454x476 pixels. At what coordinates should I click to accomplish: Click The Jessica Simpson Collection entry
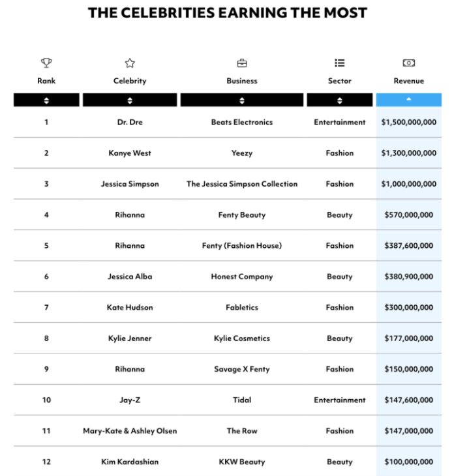(x=242, y=184)
